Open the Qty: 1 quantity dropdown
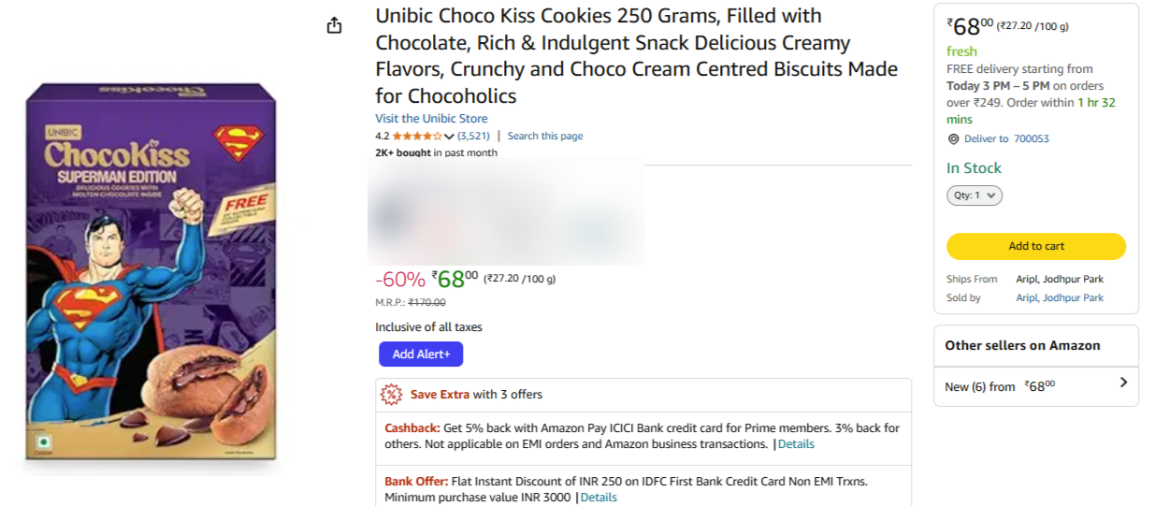1155x506 pixels. point(975,195)
